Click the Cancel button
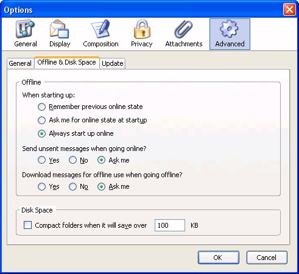The height and width of the screenshot is (274, 299). point(267,258)
